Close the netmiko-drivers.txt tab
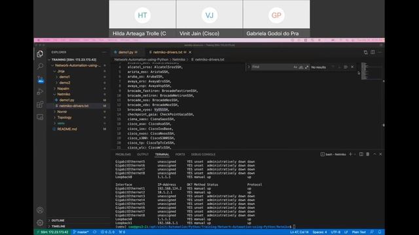Image resolution: width=419 pixels, height=235 pixels. (x=190, y=52)
